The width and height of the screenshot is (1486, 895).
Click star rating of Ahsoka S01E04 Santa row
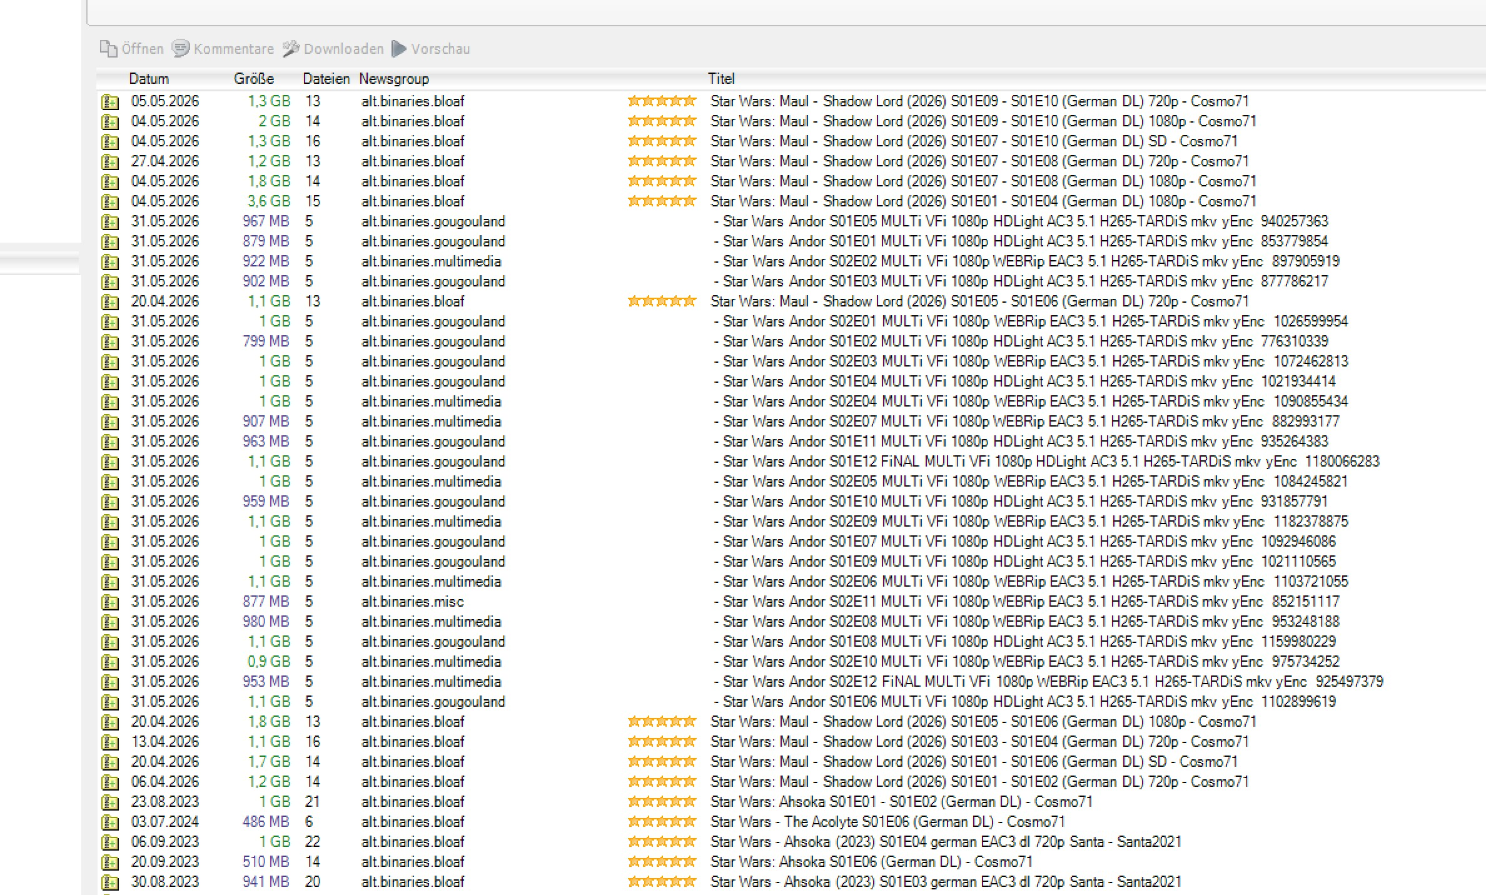pos(662,841)
